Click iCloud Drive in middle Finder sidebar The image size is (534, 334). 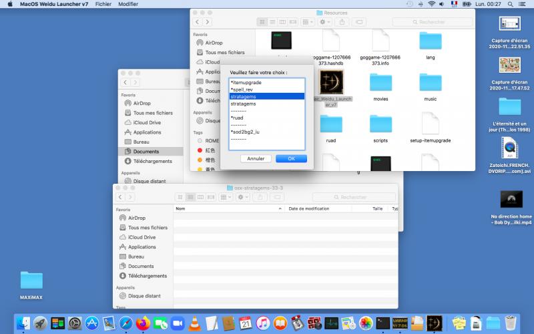pos(147,122)
